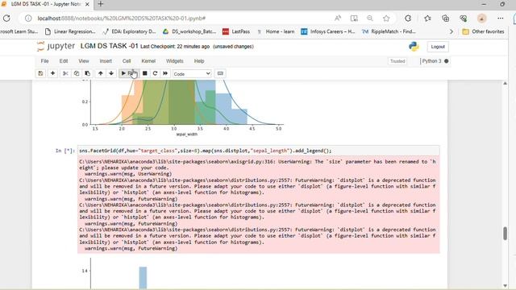This screenshot has width=516, height=290.
Task: Insert cell below with the plus icon
Action: point(52,73)
